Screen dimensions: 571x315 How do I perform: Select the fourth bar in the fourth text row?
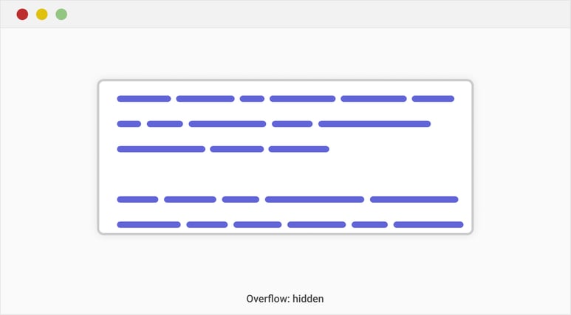pos(315,199)
